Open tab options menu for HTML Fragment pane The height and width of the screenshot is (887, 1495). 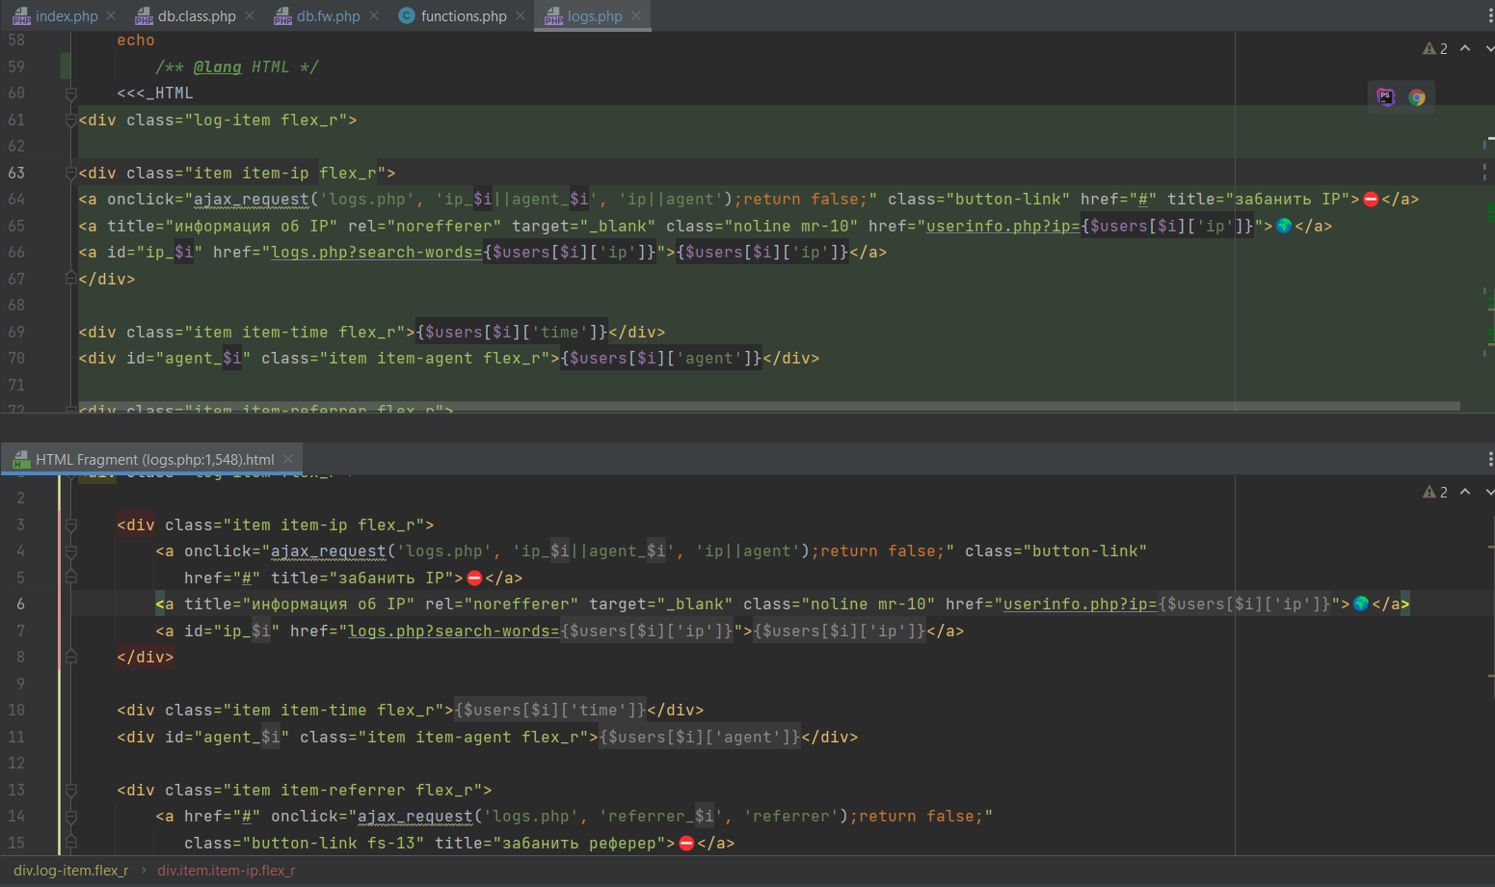coord(1489,460)
